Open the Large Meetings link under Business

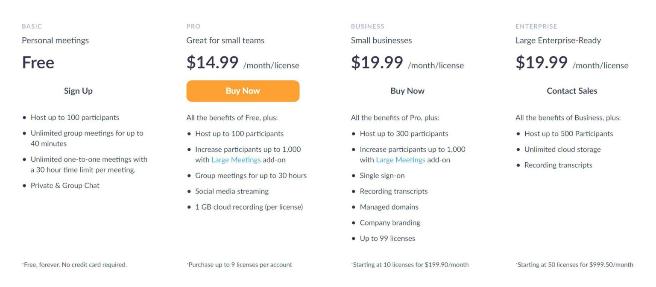401,160
